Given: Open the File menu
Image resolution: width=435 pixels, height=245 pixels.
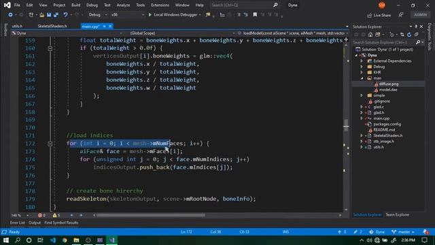Looking at the screenshot, I should click(x=17, y=5).
